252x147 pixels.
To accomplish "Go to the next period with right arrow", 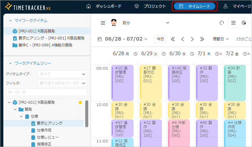I will point(192,39).
